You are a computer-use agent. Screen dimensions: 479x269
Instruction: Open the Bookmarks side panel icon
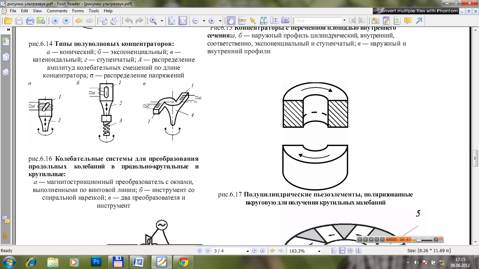[x=6, y=42]
